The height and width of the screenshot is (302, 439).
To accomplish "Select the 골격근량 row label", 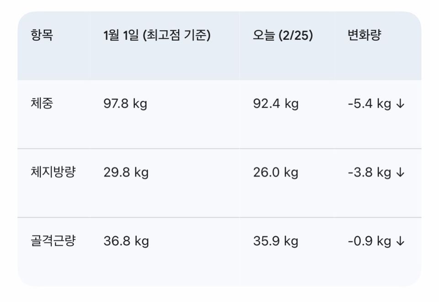I will (53, 241).
